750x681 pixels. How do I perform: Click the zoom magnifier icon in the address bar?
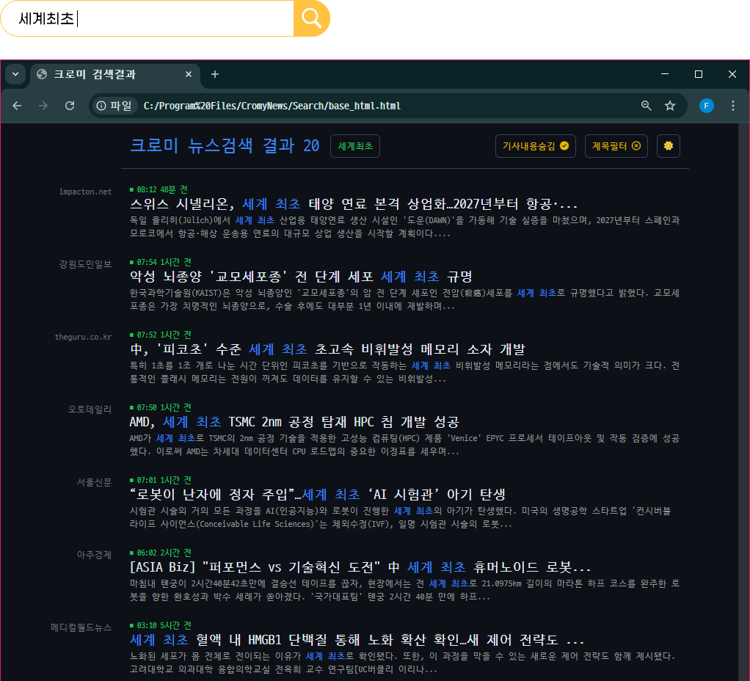click(x=646, y=106)
